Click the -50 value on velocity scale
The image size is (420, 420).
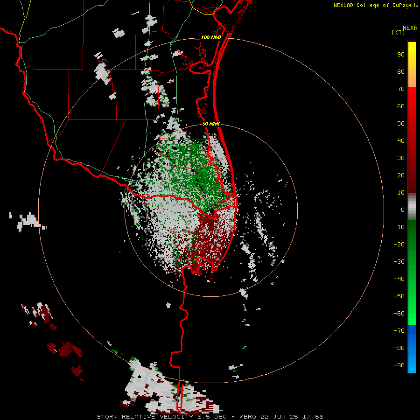(x=399, y=296)
